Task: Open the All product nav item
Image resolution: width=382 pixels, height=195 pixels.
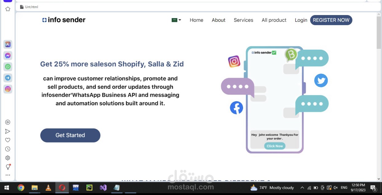Action: coord(274,20)
